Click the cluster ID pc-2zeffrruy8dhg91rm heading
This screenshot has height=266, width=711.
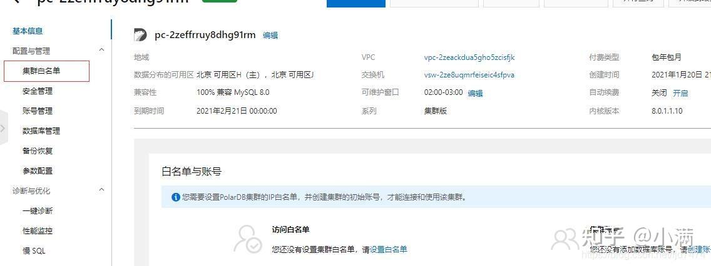[x=205, y=35]
